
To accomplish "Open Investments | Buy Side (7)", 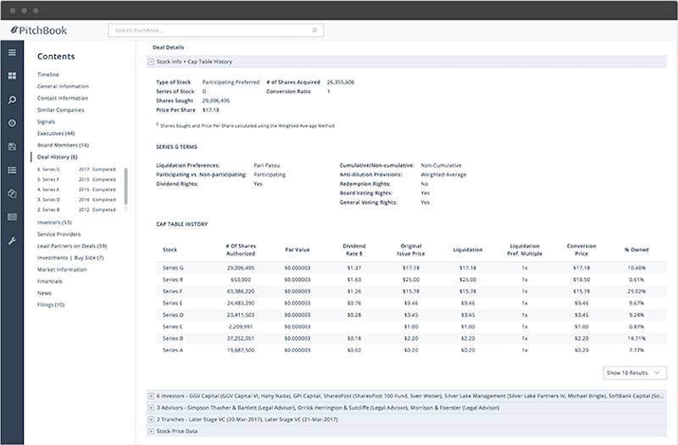I will point(70,258).
